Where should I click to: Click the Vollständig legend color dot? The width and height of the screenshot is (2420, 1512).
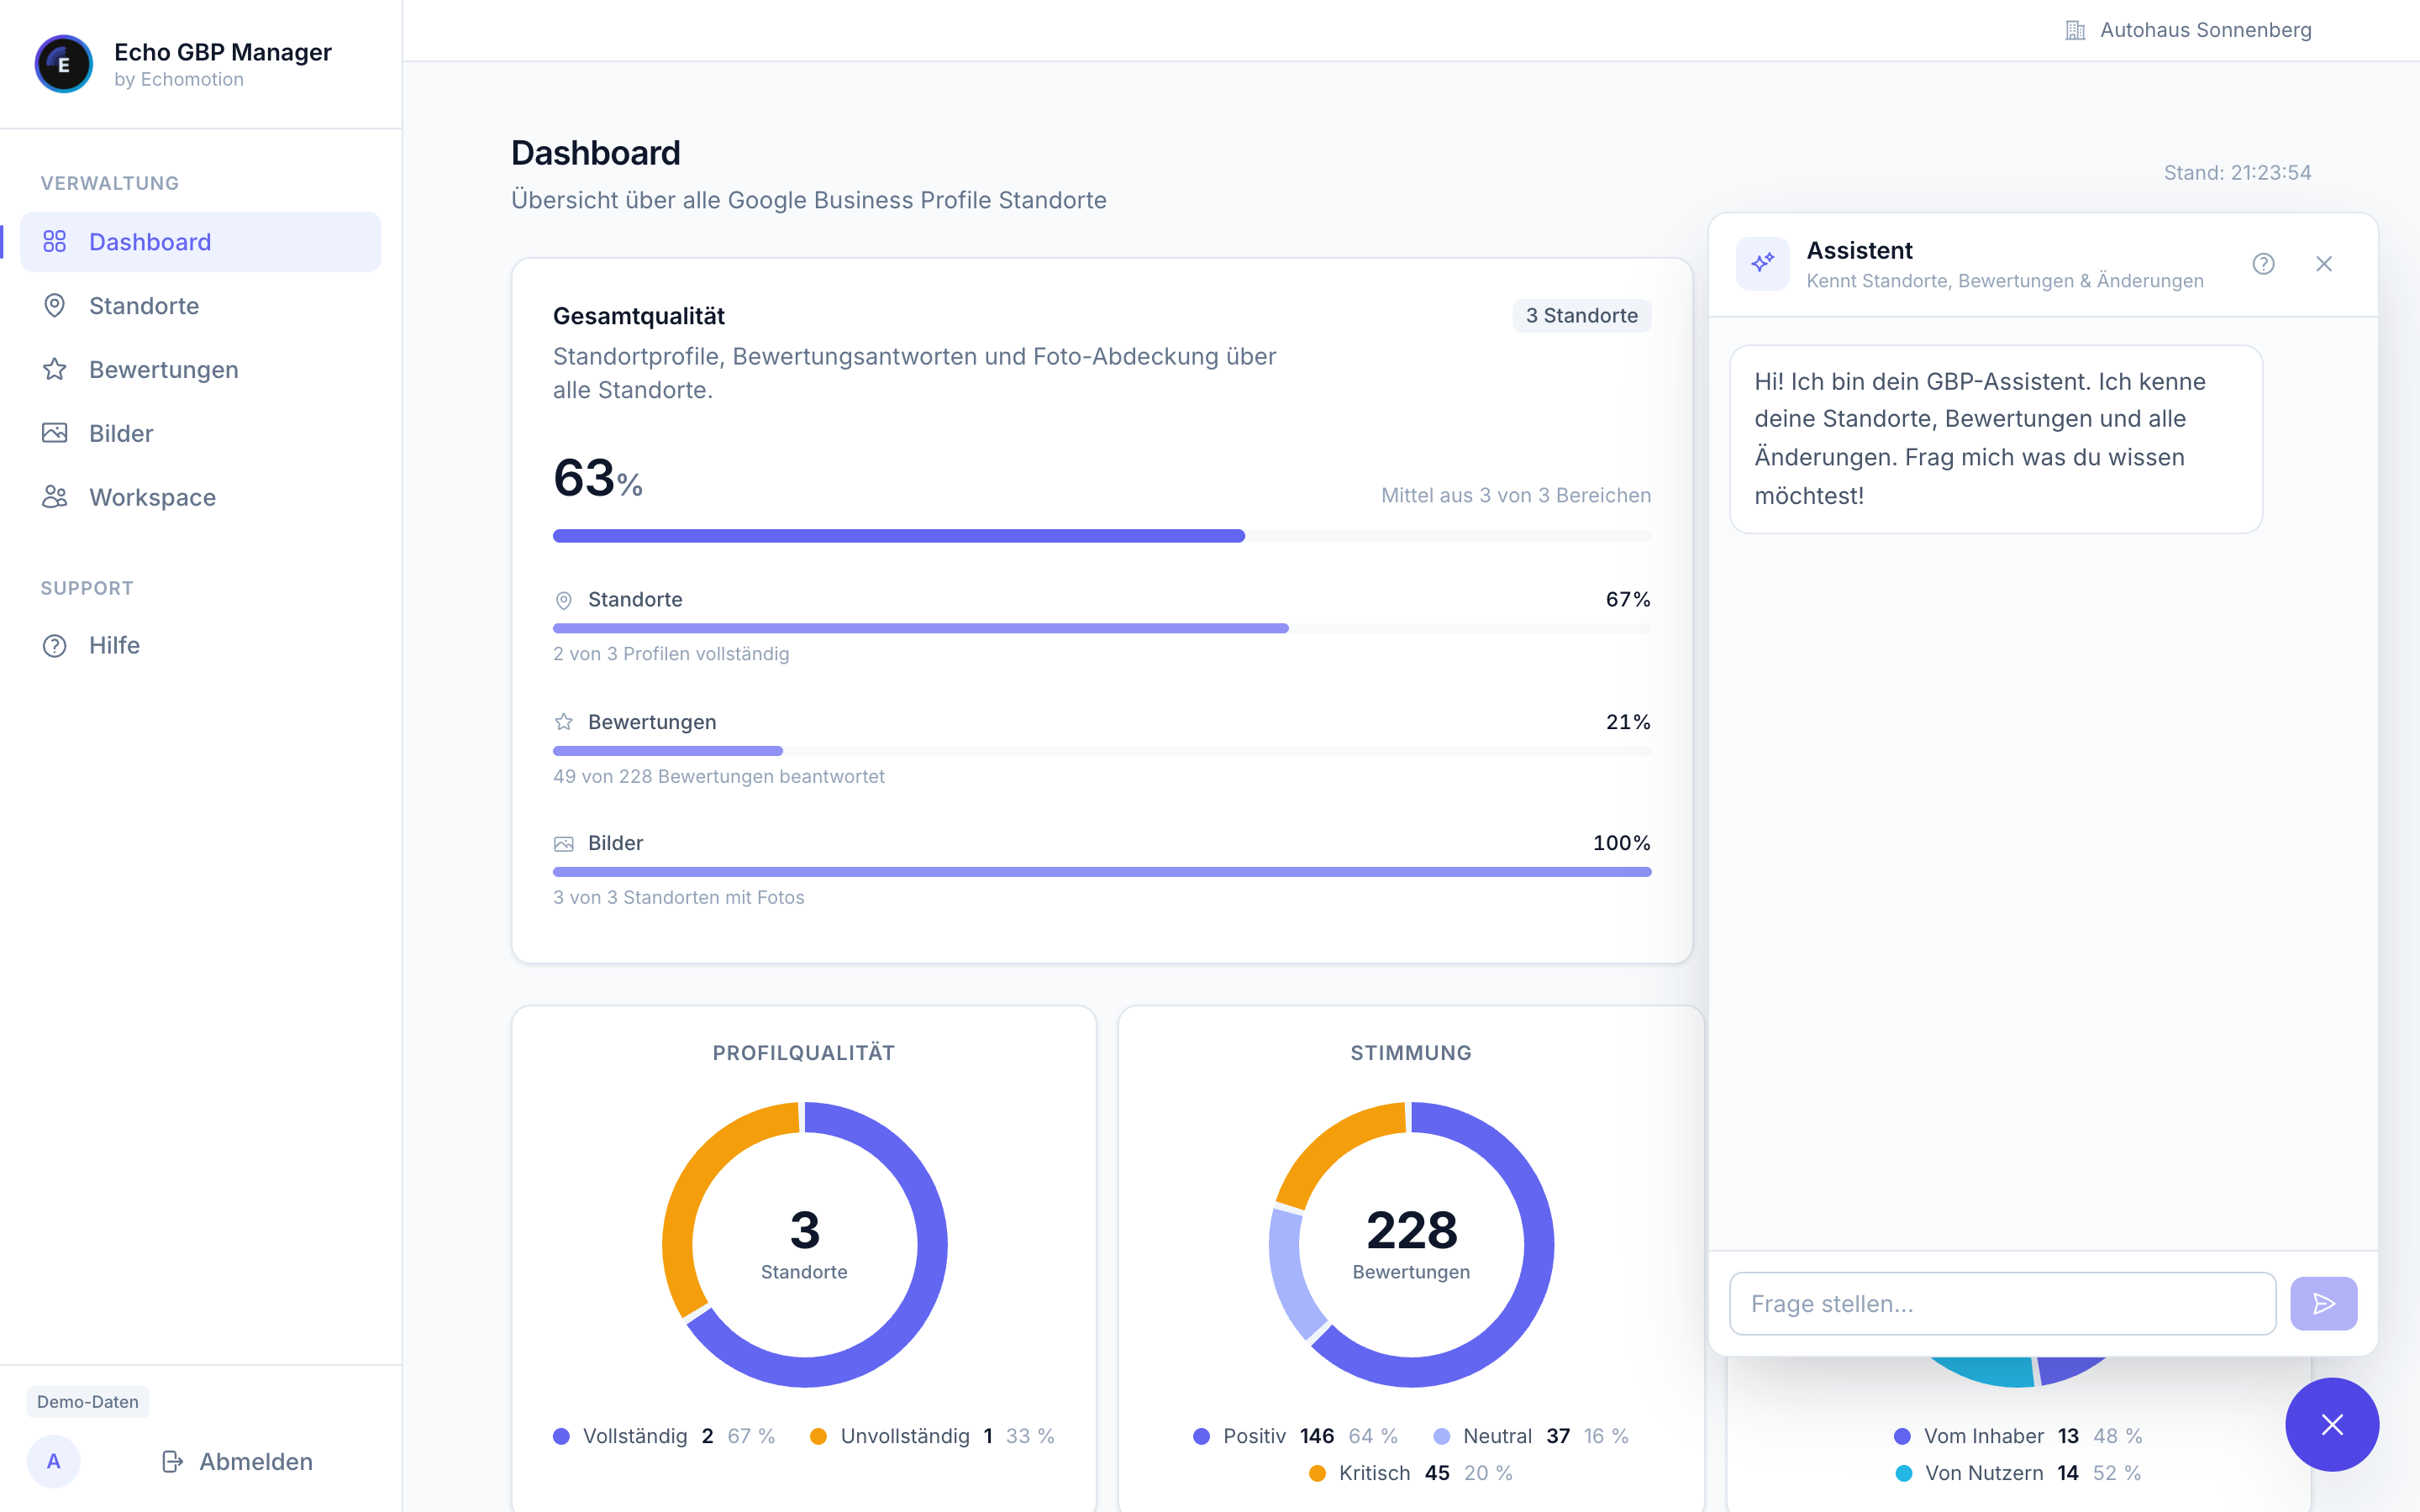561,1436
